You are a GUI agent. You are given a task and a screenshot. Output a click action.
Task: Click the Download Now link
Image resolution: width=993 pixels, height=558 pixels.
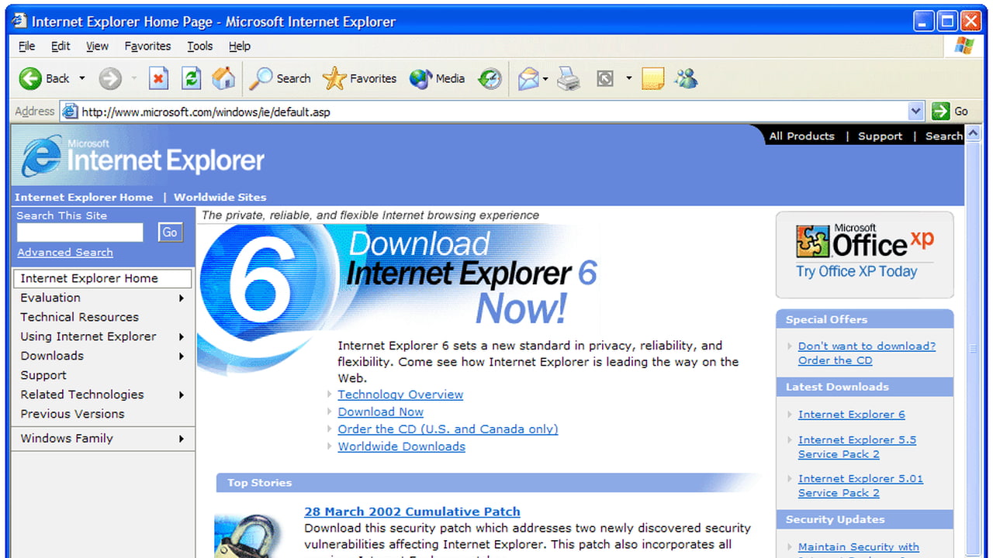coord(380,412)
